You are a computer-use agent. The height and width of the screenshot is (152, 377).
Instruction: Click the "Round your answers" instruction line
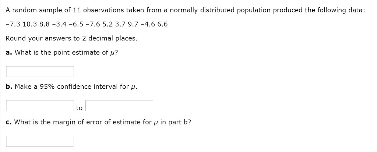[72, 38]
